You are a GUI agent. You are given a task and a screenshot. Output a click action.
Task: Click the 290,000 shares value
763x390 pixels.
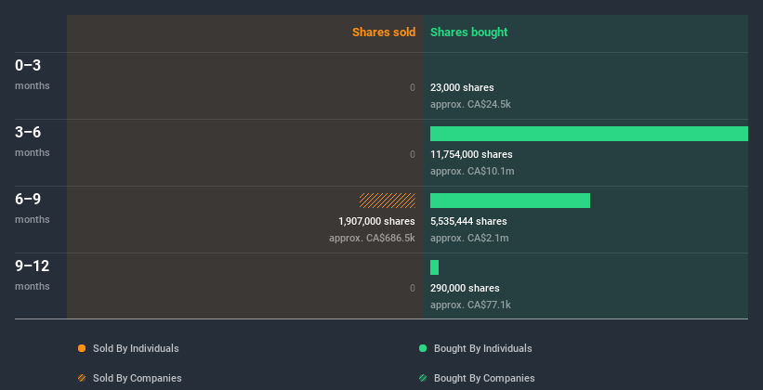click(x=465, y=288)
